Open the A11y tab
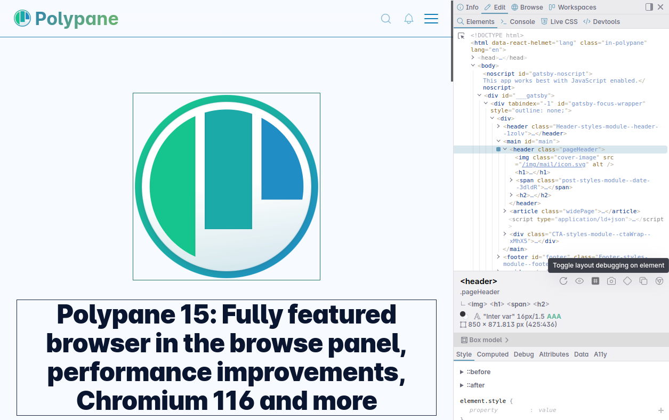Screen dimensions: 669x420 (x=600, y=354)
